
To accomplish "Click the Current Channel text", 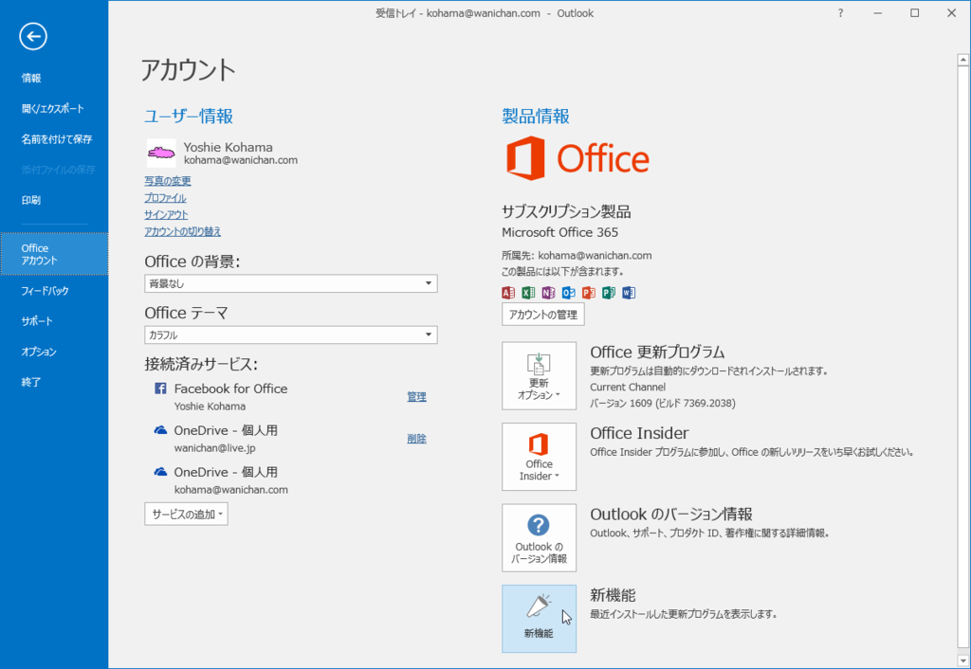I will point(628,388).
